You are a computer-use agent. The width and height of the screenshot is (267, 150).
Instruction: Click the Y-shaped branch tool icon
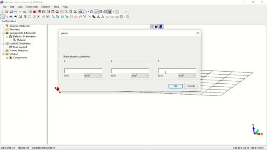click(85, 17)
